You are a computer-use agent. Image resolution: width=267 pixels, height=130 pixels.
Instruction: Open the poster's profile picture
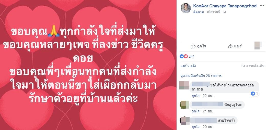pyautogui.click(x=185, y=8)
